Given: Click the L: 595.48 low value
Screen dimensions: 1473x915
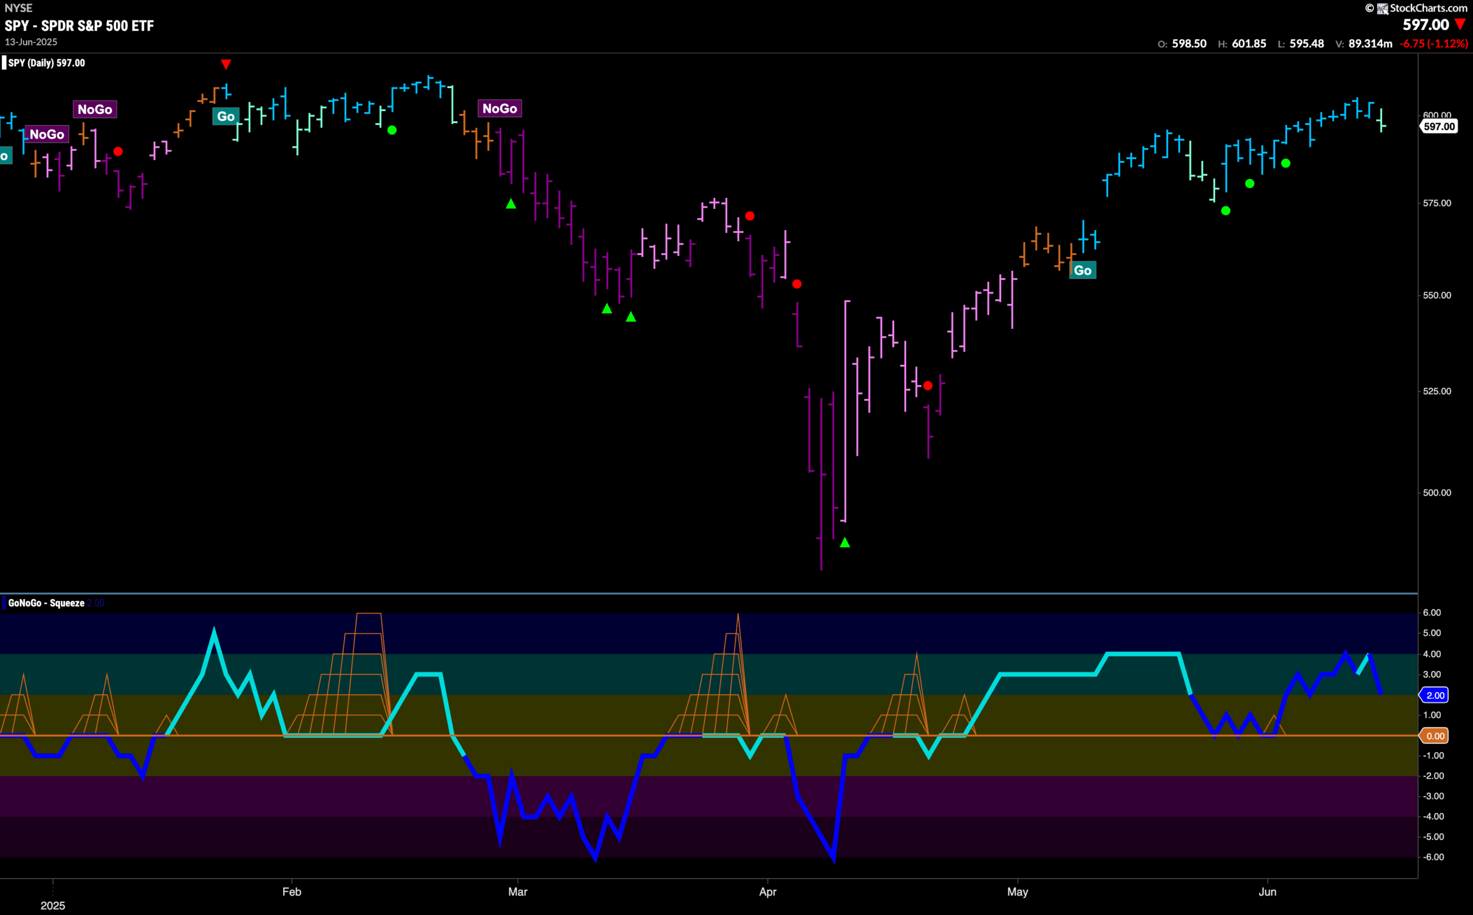Looking at the screenshot, I should (1300, 44).
